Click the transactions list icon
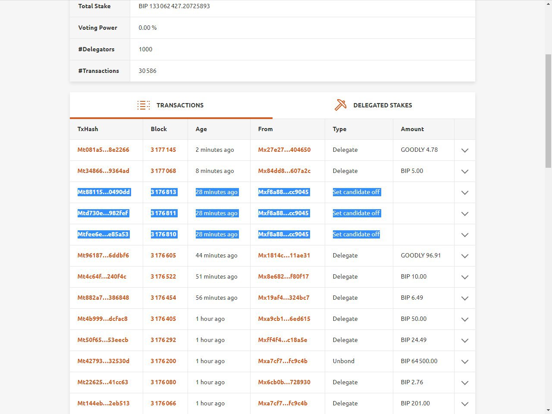Screen dimensions: 552x414 tap(144, 105)
